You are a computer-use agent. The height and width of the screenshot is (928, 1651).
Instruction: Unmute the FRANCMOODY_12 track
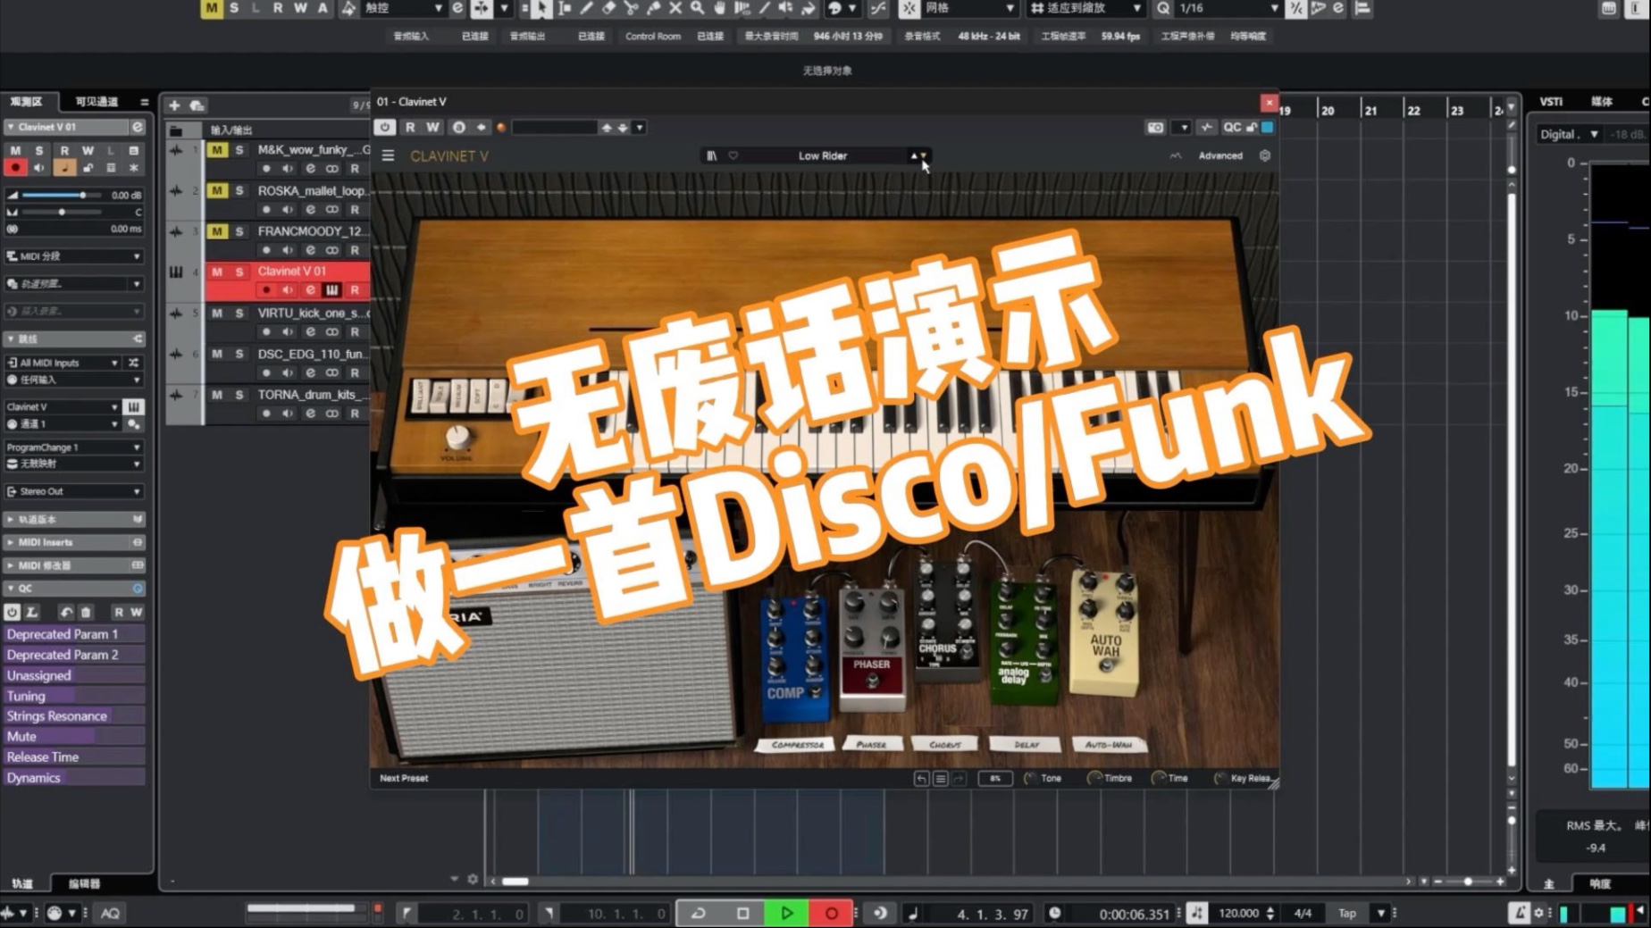[x=217, y=231]
